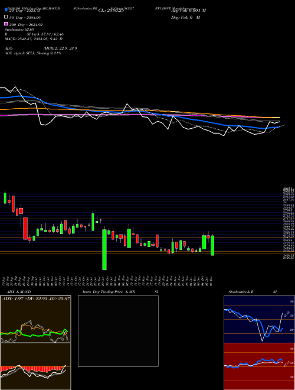Click the first green candlestick on left
295x390 pixels.
point(5,198)
